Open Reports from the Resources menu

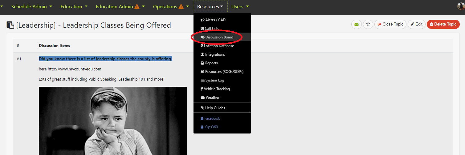coord(222,63)
